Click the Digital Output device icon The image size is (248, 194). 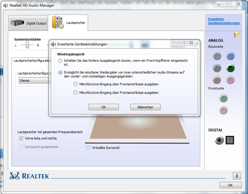coord(18,23)
